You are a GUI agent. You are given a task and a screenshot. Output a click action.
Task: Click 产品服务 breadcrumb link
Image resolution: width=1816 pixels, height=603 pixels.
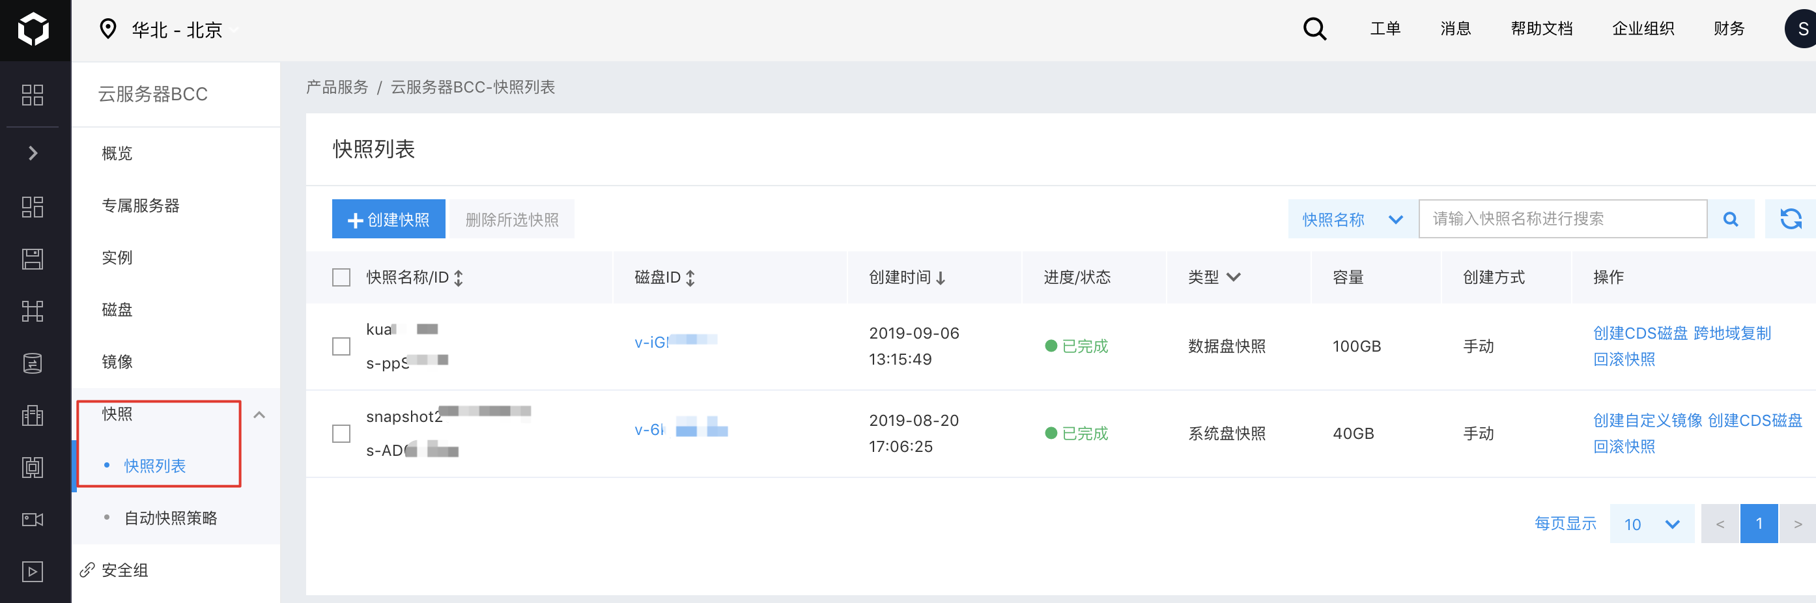tap(337, 87)
